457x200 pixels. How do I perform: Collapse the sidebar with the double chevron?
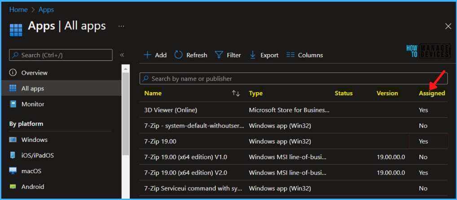(x=122, y=55)
